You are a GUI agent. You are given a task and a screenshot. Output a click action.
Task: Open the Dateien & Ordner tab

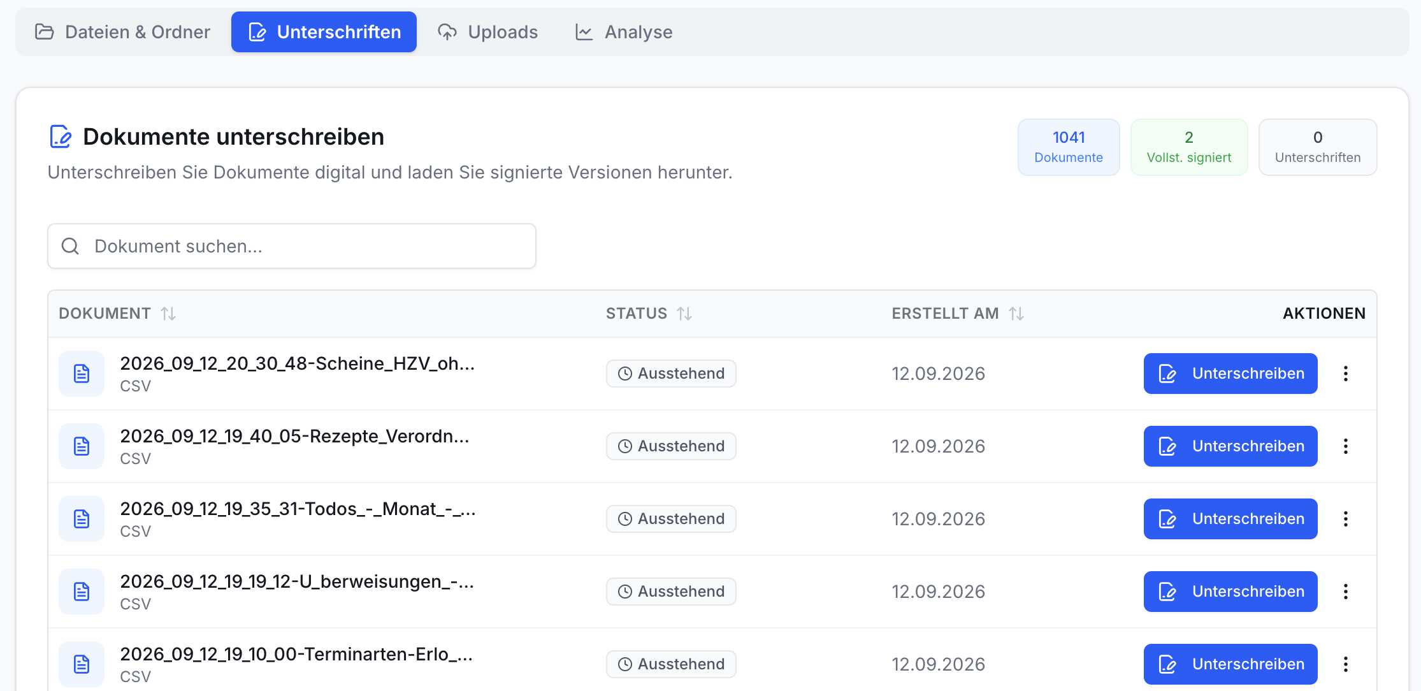(x=122, y=32)
